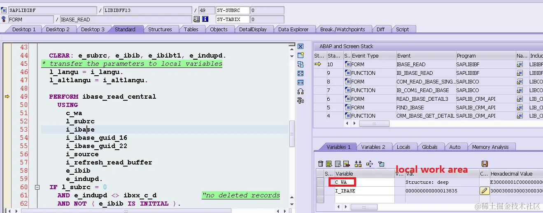Delete variables with the trash icon
543x213 pixels.
click(321, 164)
